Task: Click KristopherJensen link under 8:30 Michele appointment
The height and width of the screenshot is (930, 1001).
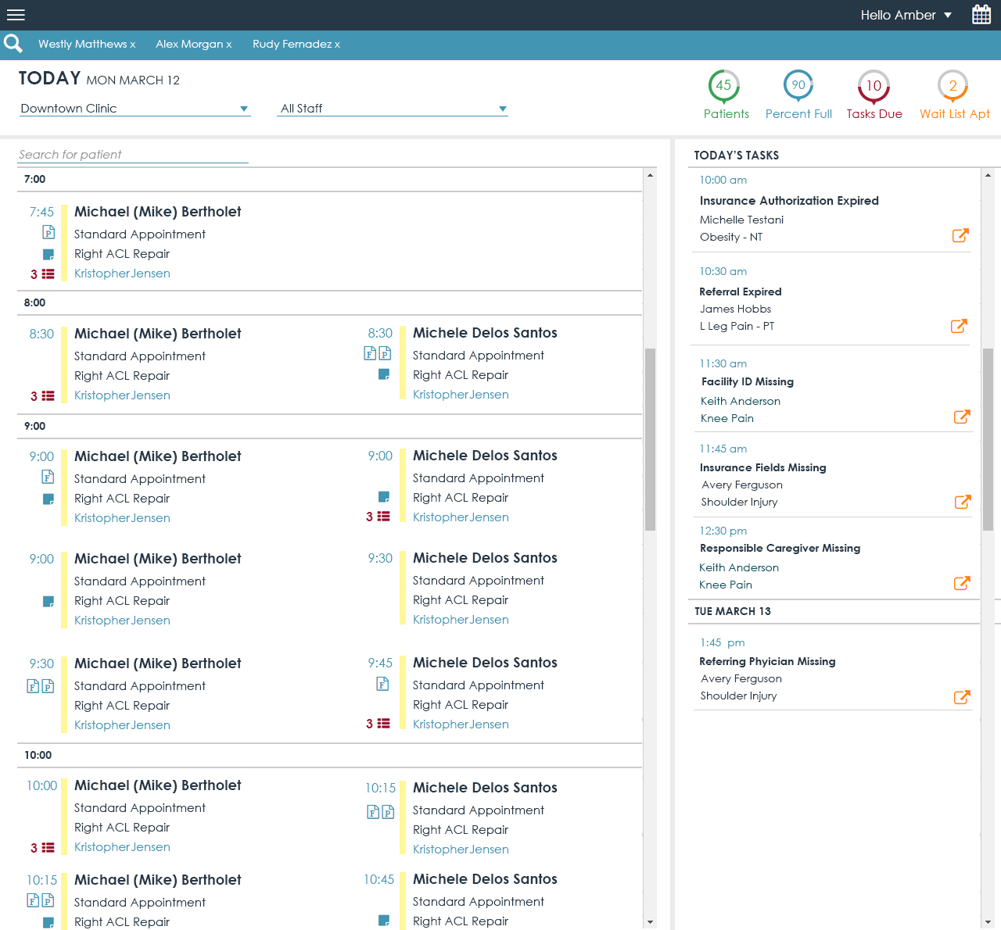Action: (x=461, y=395)
